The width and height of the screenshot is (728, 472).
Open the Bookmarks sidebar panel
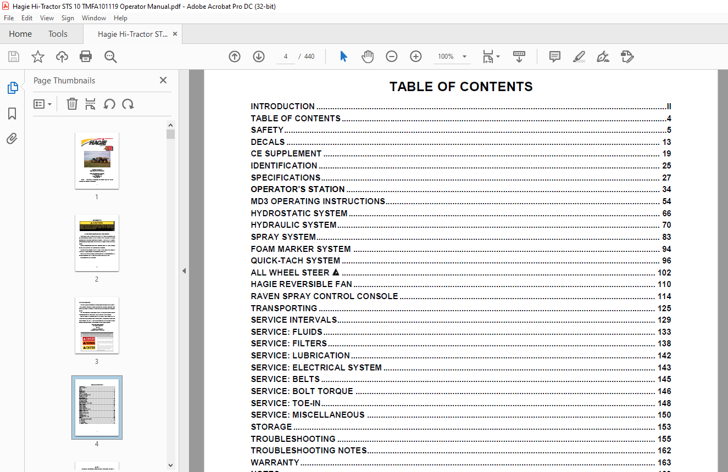[x=12, y=114]
